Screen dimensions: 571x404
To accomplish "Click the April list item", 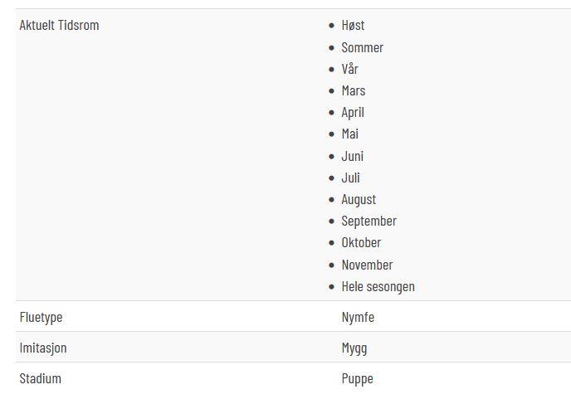I will click(353, 113).
